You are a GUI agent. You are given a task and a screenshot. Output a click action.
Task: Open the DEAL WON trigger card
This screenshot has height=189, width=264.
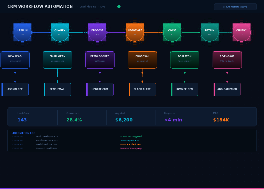[185, 60]
